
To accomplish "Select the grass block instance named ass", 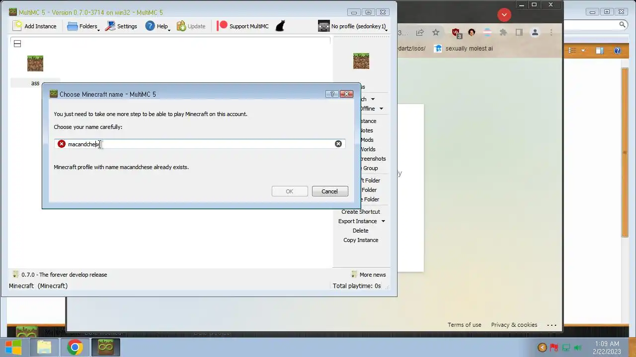I will [x=35, y=71].
